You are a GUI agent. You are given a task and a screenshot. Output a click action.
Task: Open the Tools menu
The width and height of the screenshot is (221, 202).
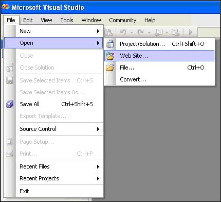tap(67, 20)
